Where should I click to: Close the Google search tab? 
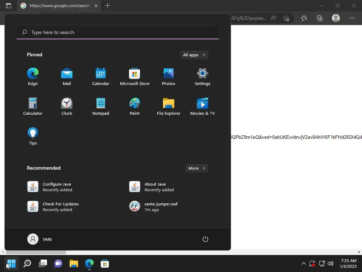(x=96, y=6)
